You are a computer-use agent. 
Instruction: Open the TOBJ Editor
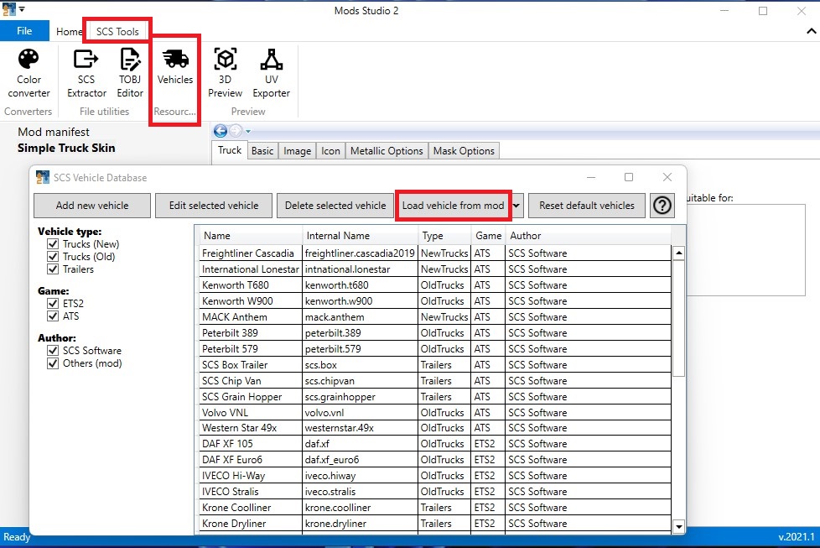130,73
